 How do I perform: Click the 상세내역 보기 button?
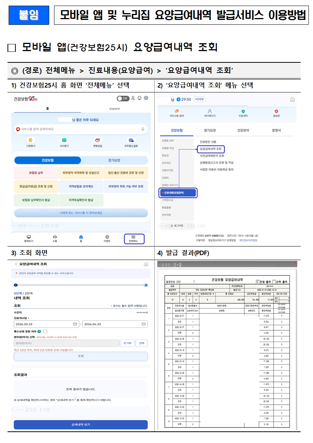tap(81, 425)
